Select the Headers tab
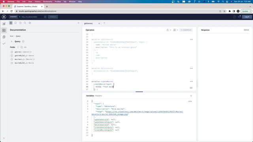 point(98,96)
